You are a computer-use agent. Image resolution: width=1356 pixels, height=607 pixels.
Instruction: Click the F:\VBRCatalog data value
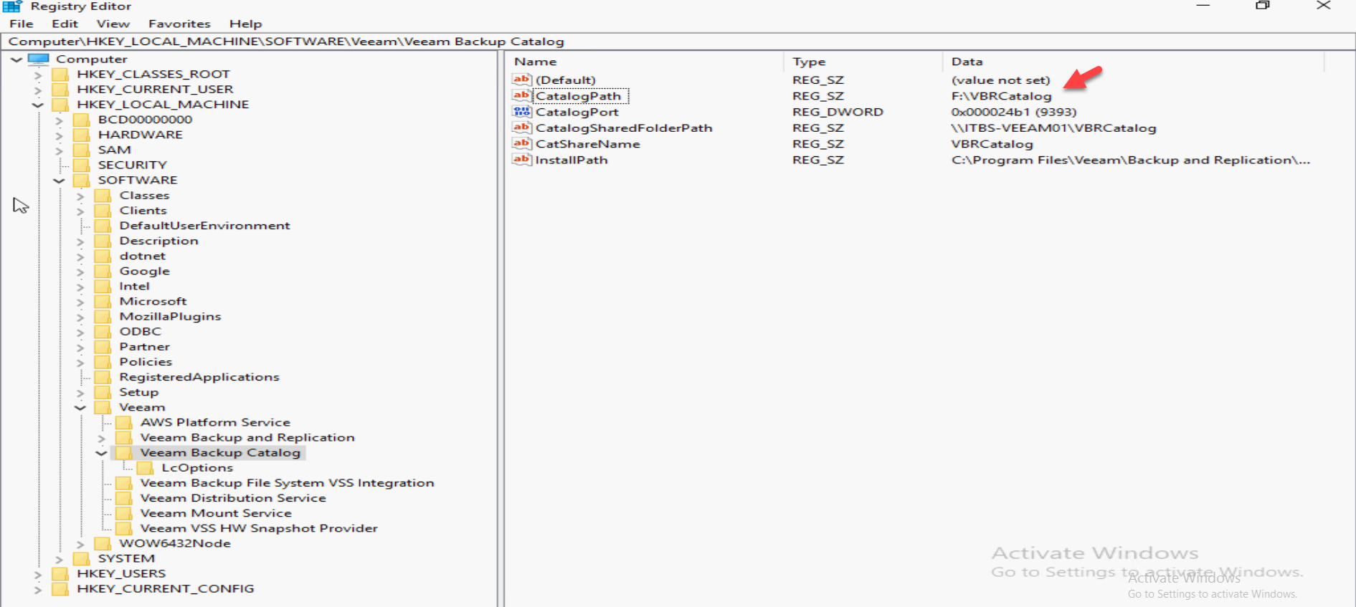(1001, 96)
